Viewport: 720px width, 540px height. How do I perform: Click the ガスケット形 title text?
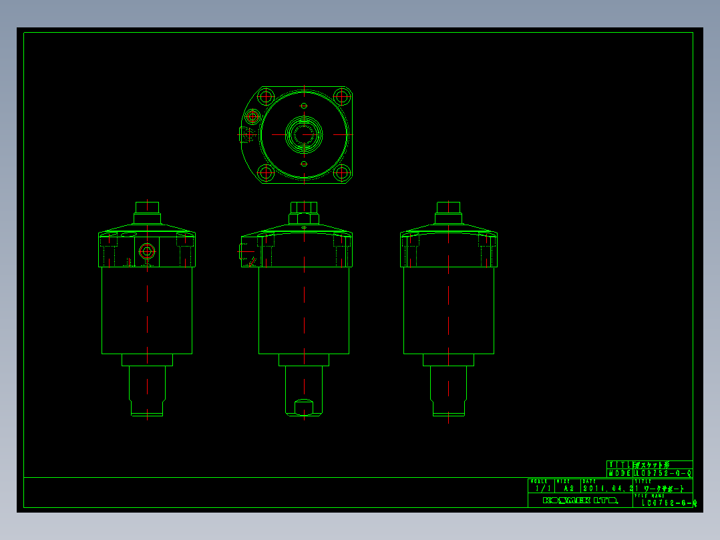coord(652,465)
